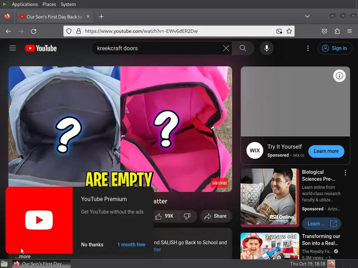This screenshot has height=268, width=358.
Task: Reload the page with refresh icon
Action: pos(34,31)
